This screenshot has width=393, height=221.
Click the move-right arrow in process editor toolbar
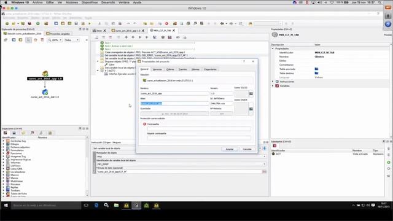[x=140, y=37]
